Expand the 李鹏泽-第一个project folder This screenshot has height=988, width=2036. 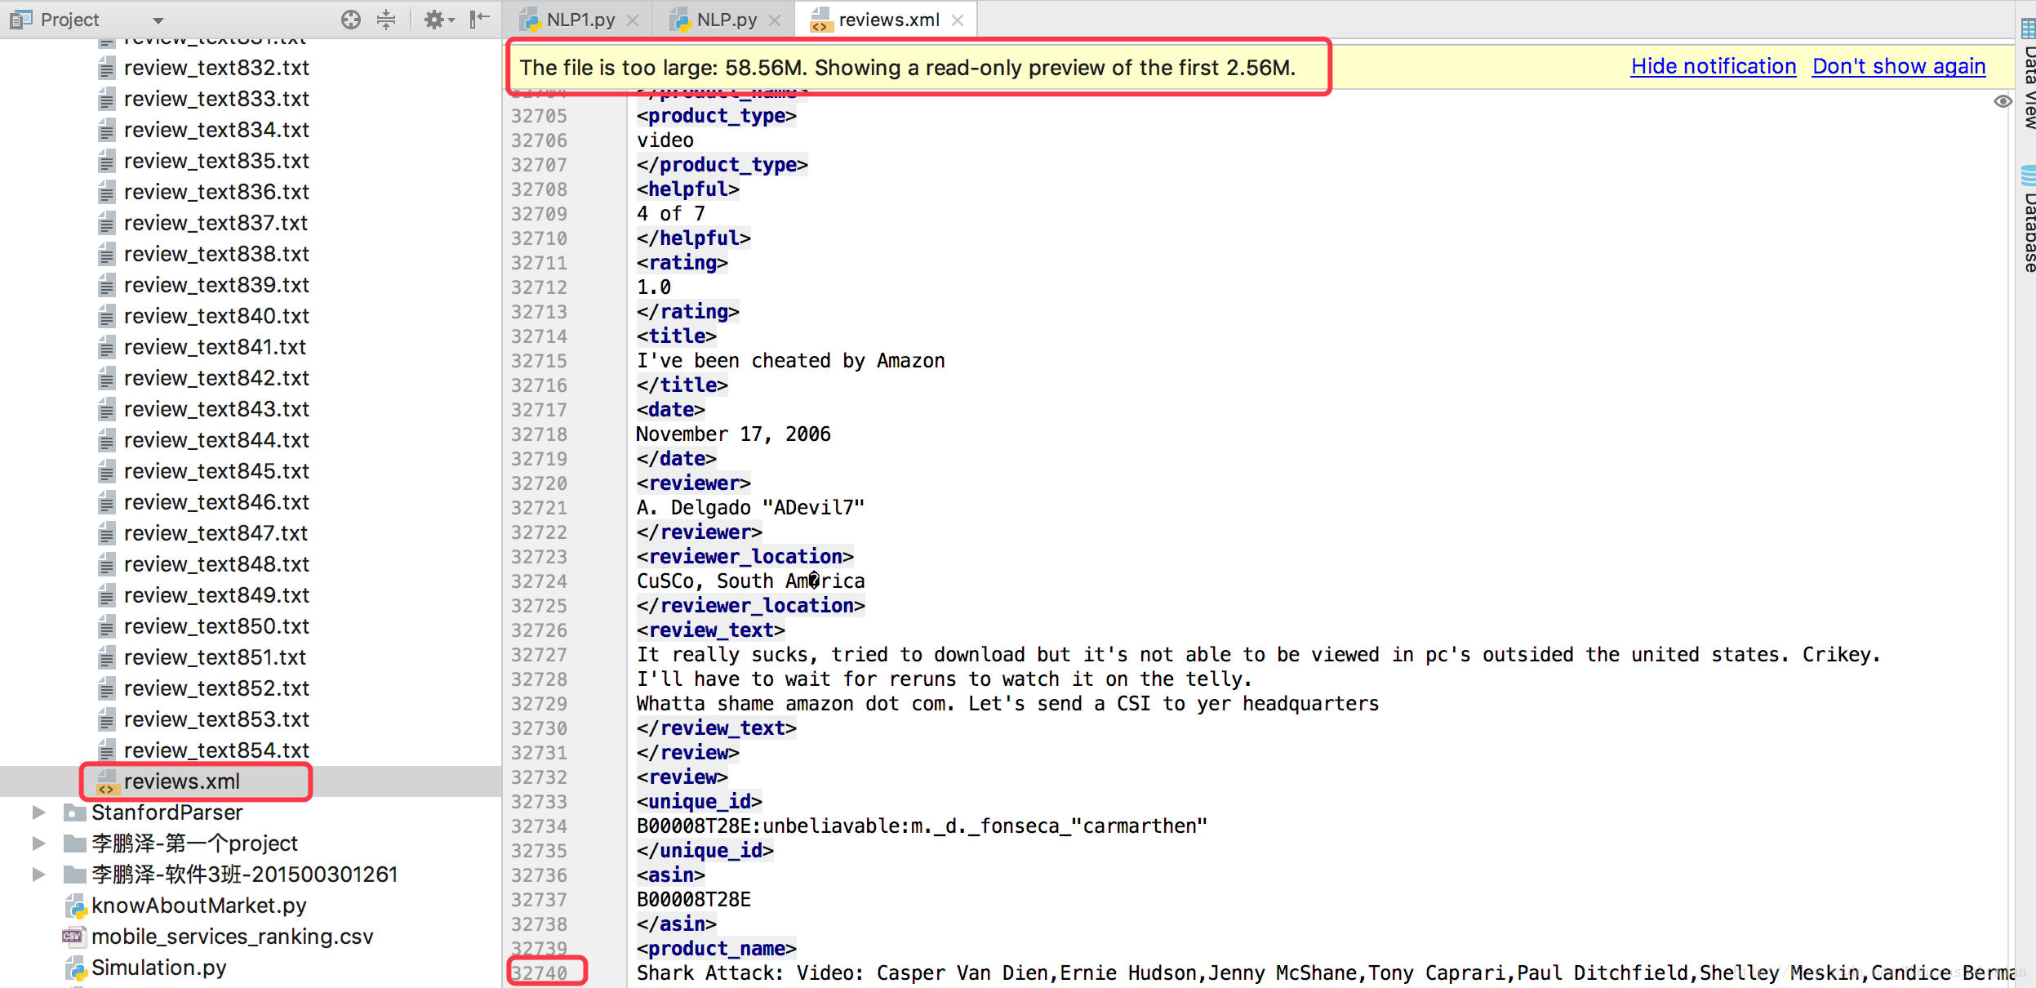coord(38,843)
